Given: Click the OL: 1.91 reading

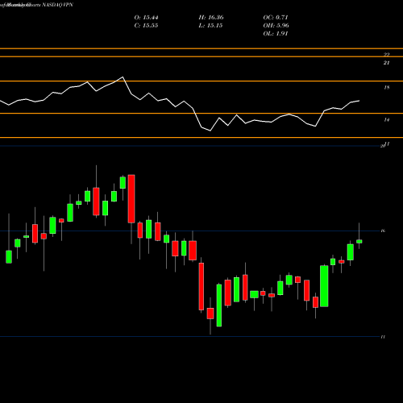Looking at the screenshot, I should click(276, 34).
